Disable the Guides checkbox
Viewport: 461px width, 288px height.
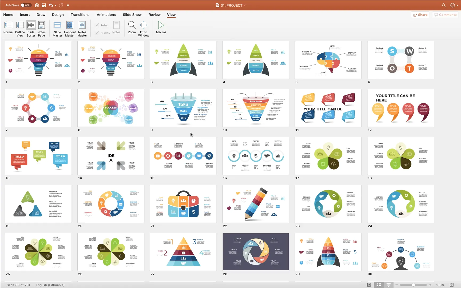(98, 33)
